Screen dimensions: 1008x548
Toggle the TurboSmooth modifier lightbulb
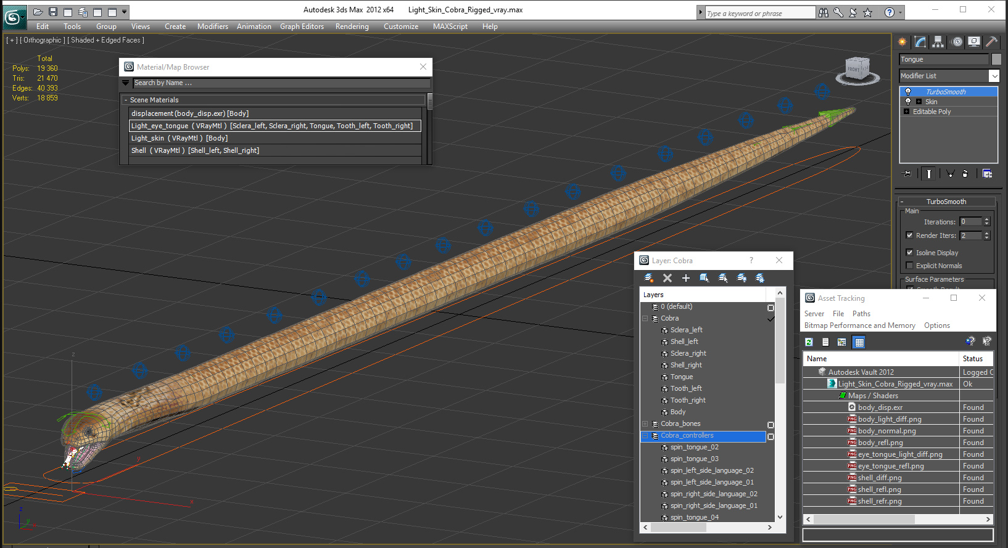(908, 92)
